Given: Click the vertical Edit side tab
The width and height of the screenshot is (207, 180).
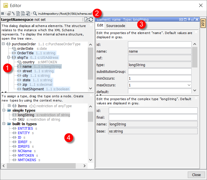Looking at the screenshot, I should click(203, 23).
